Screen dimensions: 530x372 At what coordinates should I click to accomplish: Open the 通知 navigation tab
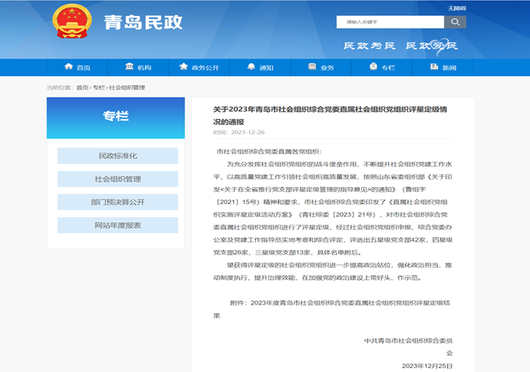click(x=260, y=67)
